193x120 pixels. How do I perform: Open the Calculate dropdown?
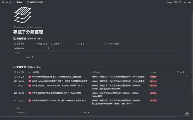21,112
